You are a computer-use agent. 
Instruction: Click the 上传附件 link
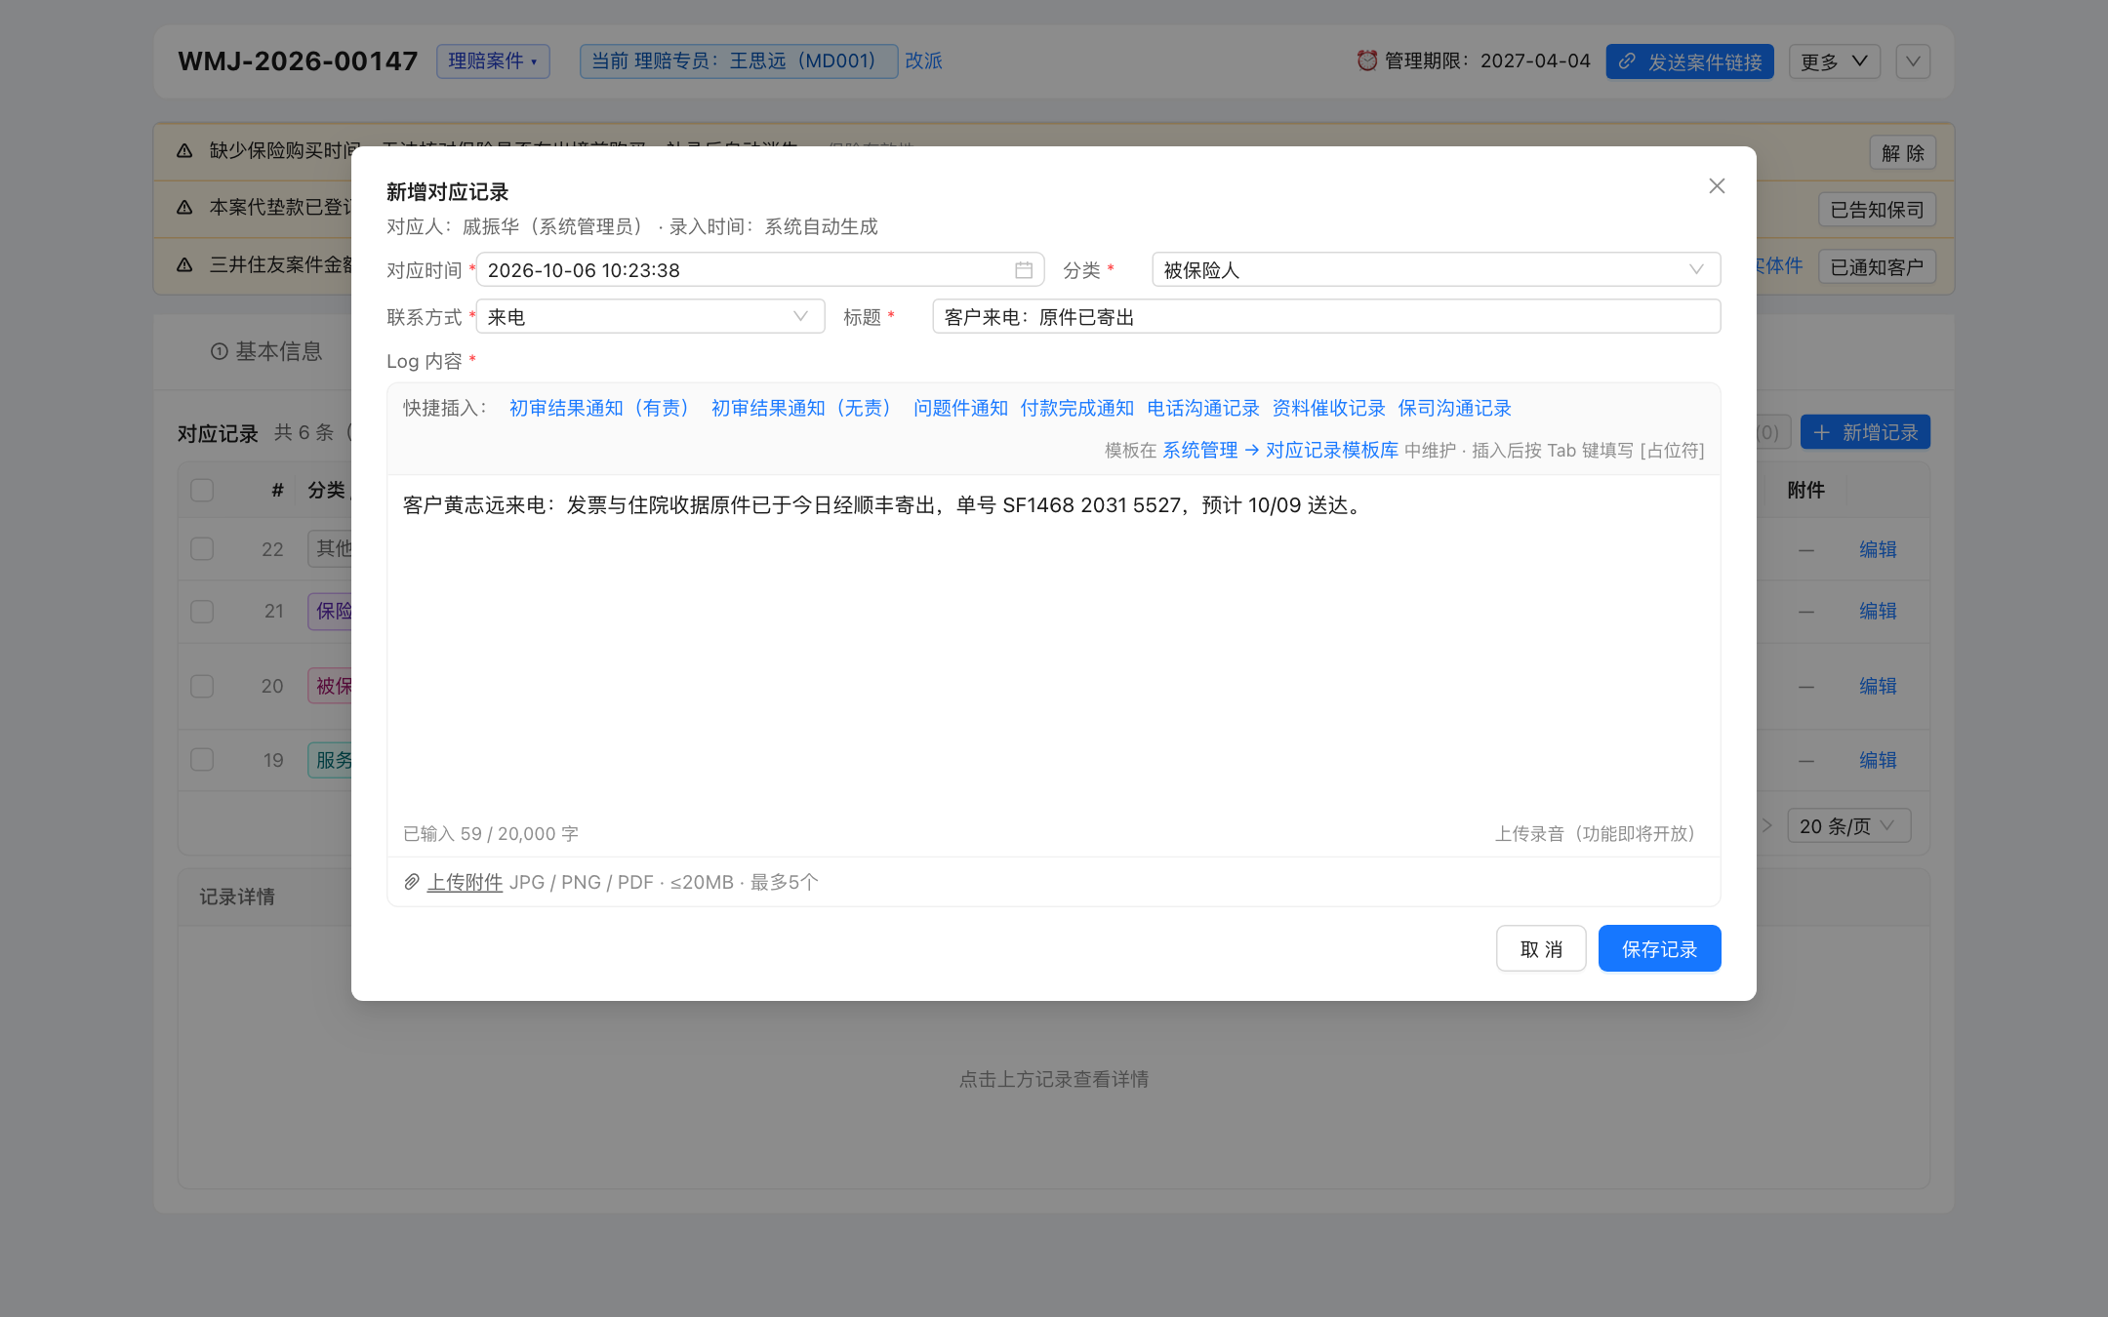point(466,882)
